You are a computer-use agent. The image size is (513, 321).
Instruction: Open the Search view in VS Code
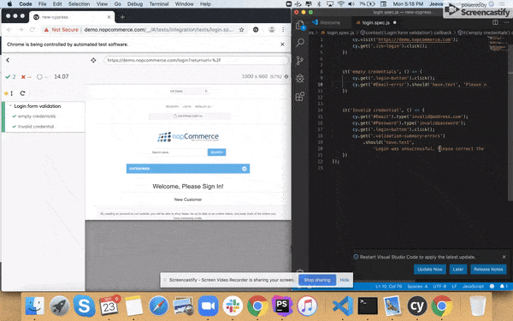(300, 43)
